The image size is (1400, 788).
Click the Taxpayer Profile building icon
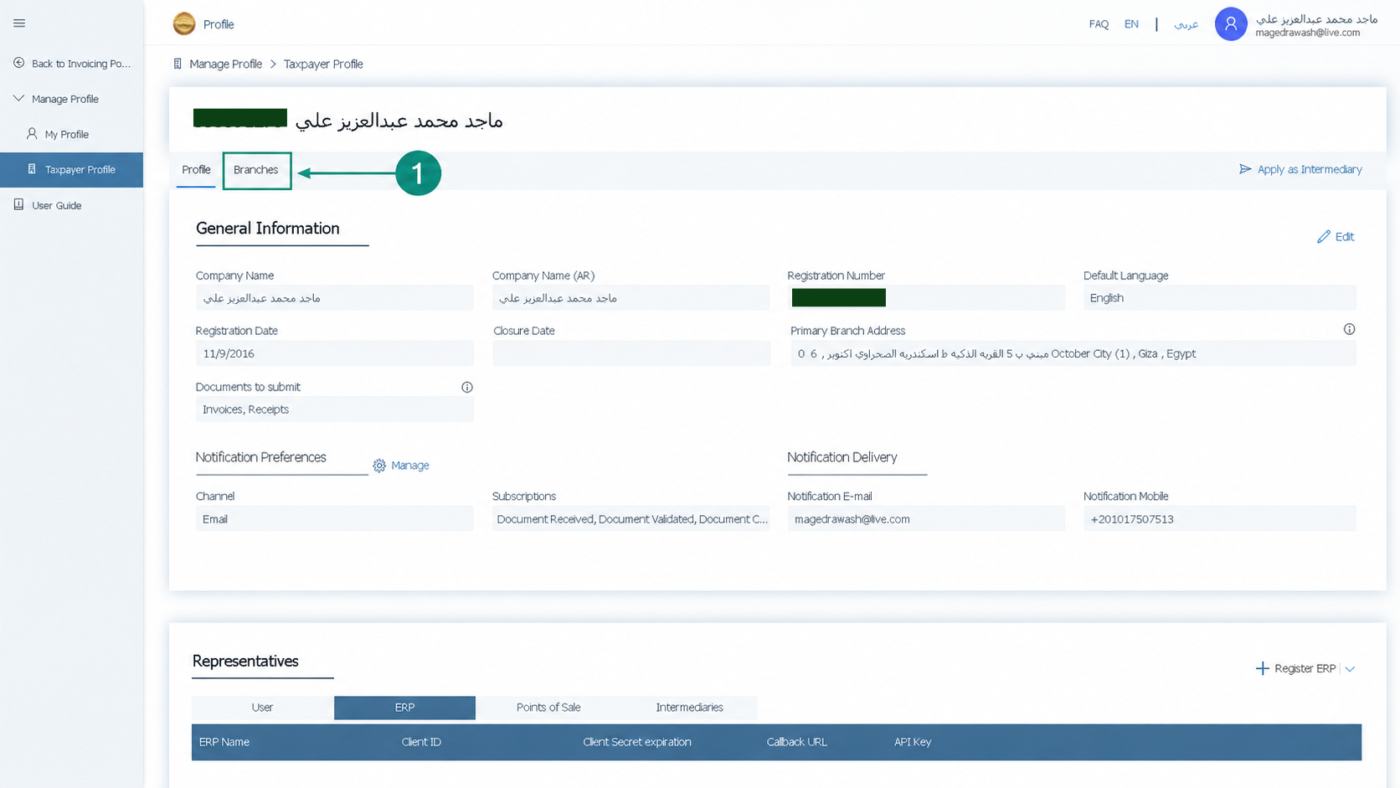[32, 169]
